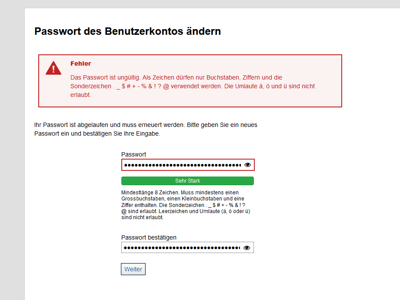Click the red warning triangle icon

click(53, 68)
